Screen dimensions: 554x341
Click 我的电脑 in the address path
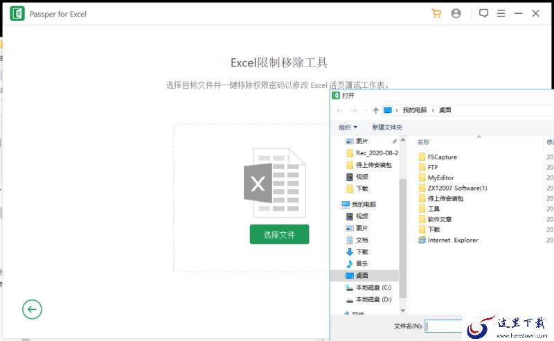[415, 110]
